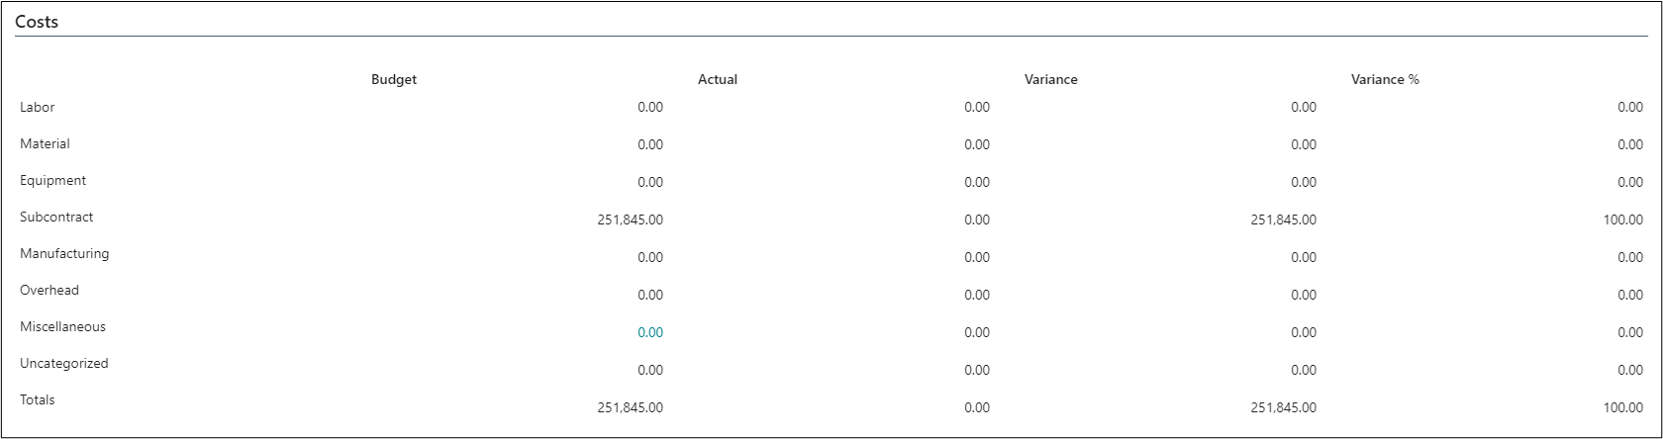Click Subcontract variance value 251,845.00
This screenshot has height=439, width=1663.
[x=1283, y=220]
